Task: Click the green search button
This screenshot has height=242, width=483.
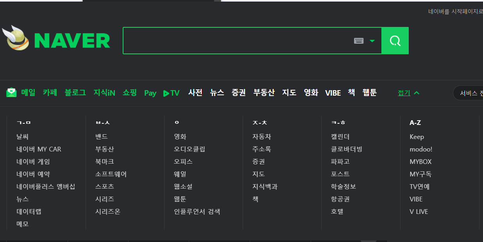Action: (395, 41)
